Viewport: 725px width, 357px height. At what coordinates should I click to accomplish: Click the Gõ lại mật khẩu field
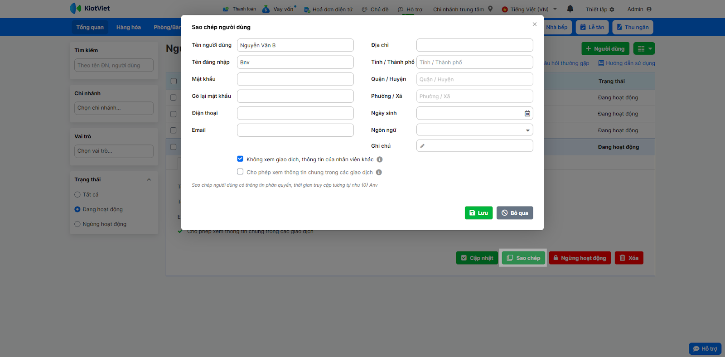[x=295, y=96]
